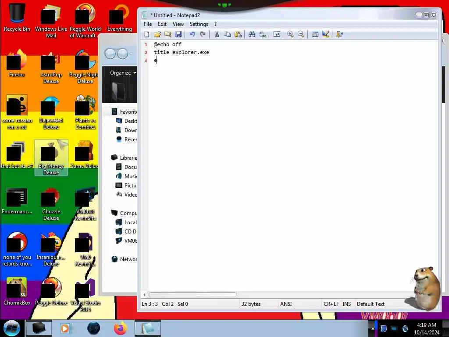449x337 pixels.
Task: Click the 'Default Text' scheme status entry
Action: click(x=371, y=304)
